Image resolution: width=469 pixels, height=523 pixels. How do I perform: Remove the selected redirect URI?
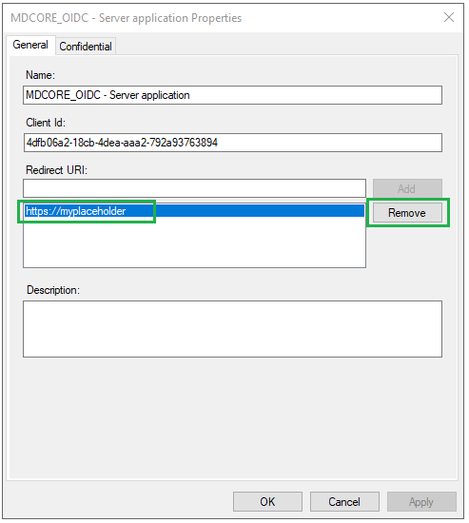pos(407,213)
